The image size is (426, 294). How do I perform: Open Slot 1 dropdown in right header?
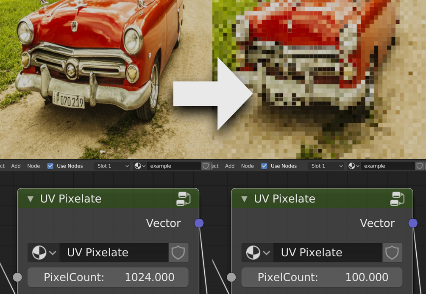[326, 166]
